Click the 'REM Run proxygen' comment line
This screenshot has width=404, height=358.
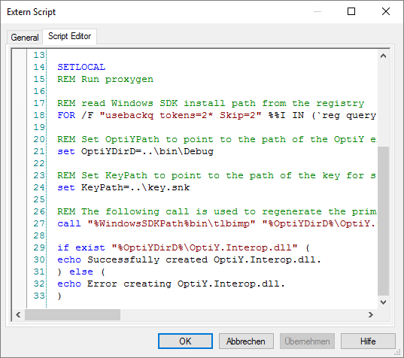click(x=105, y=79)
